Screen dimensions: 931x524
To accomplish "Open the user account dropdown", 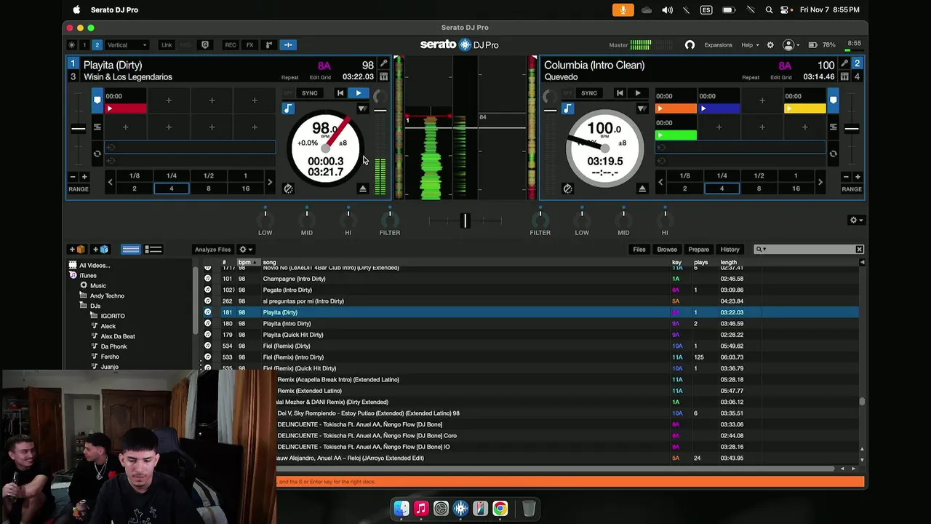I will 791,45.
